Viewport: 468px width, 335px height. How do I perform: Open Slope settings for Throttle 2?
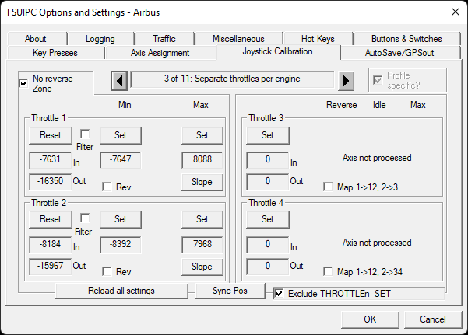[x=202, y=267]
